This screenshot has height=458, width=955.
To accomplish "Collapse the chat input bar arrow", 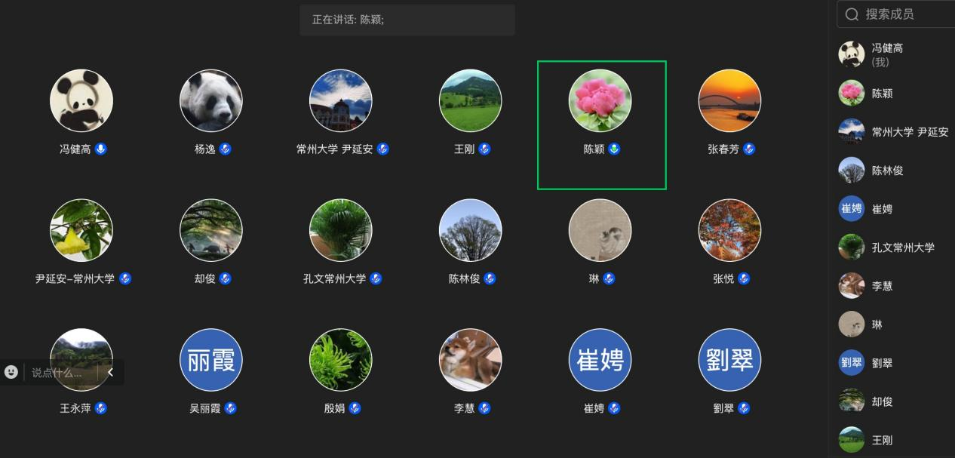I will click(x=110, y=372).
